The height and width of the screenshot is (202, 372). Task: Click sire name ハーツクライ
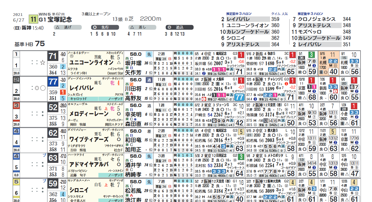(75, 155)
